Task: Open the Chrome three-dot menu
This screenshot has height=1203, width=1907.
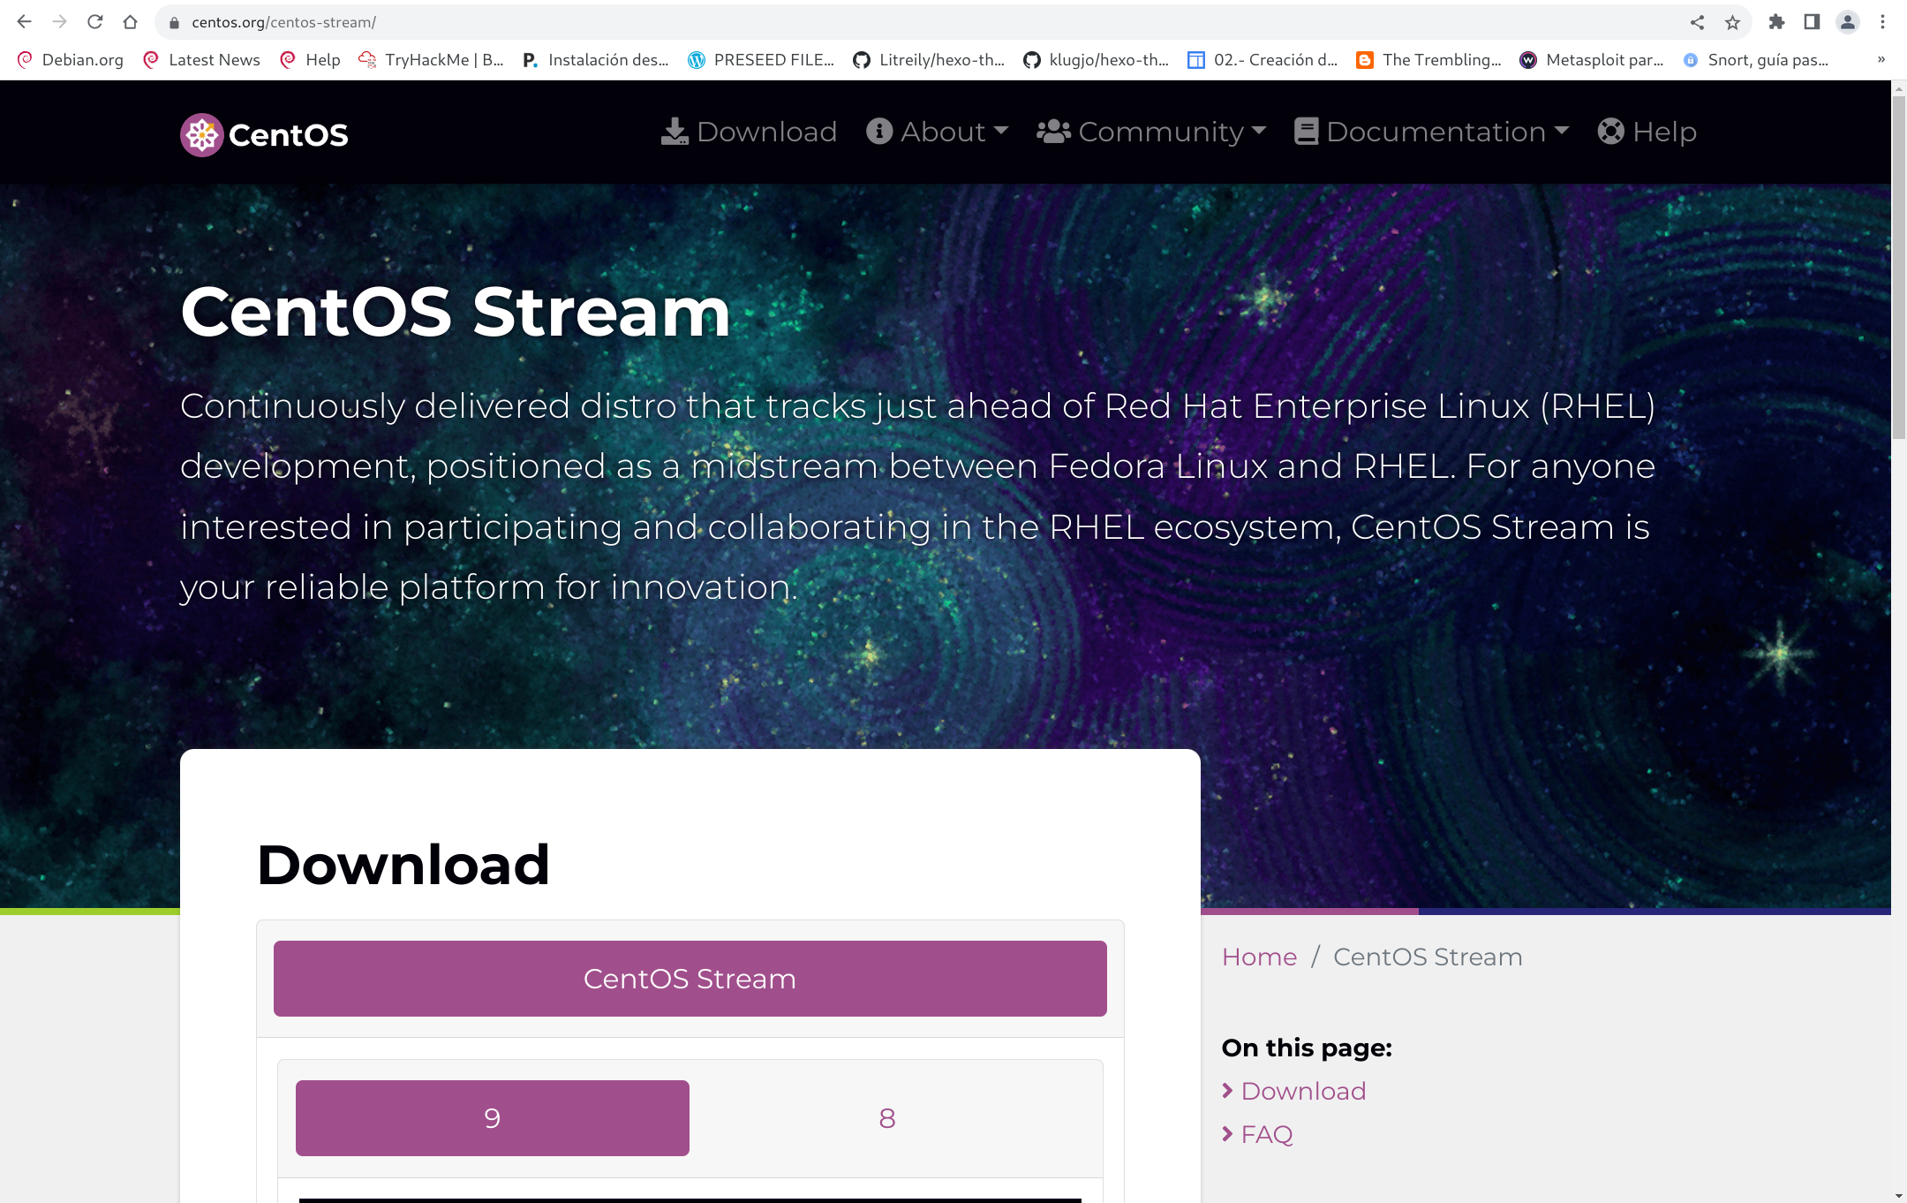Action: click(1882, 22)
